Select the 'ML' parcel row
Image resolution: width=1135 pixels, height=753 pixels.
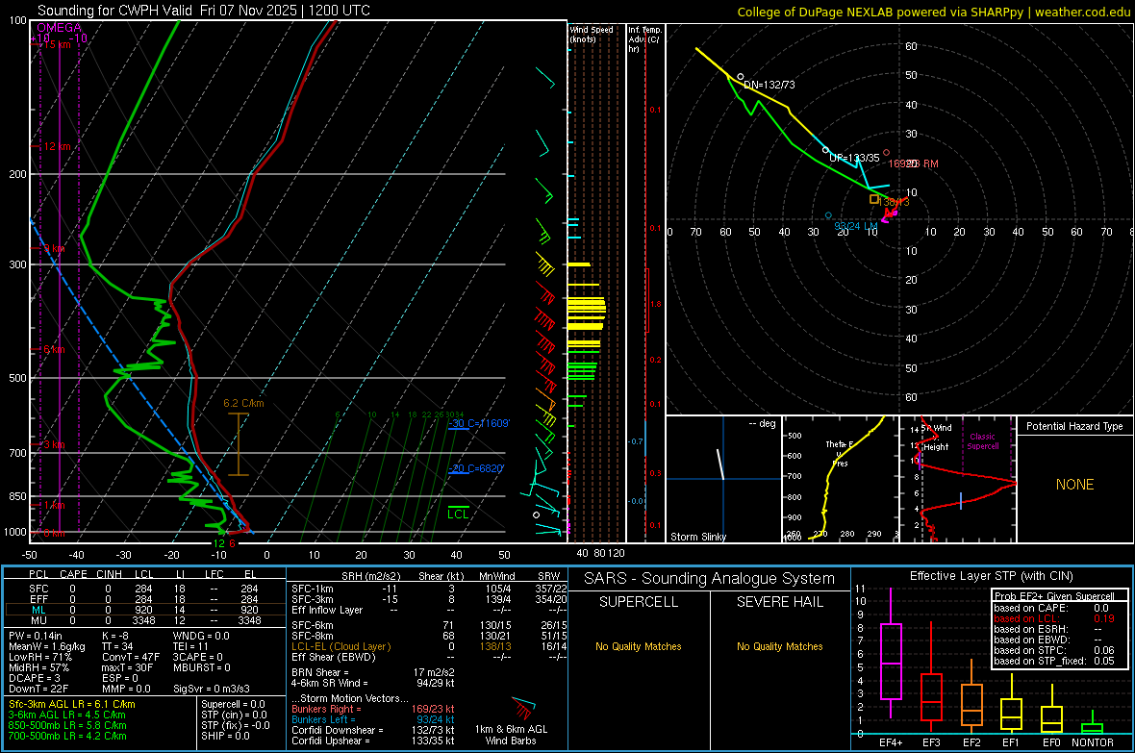click(x=145, y=610)
